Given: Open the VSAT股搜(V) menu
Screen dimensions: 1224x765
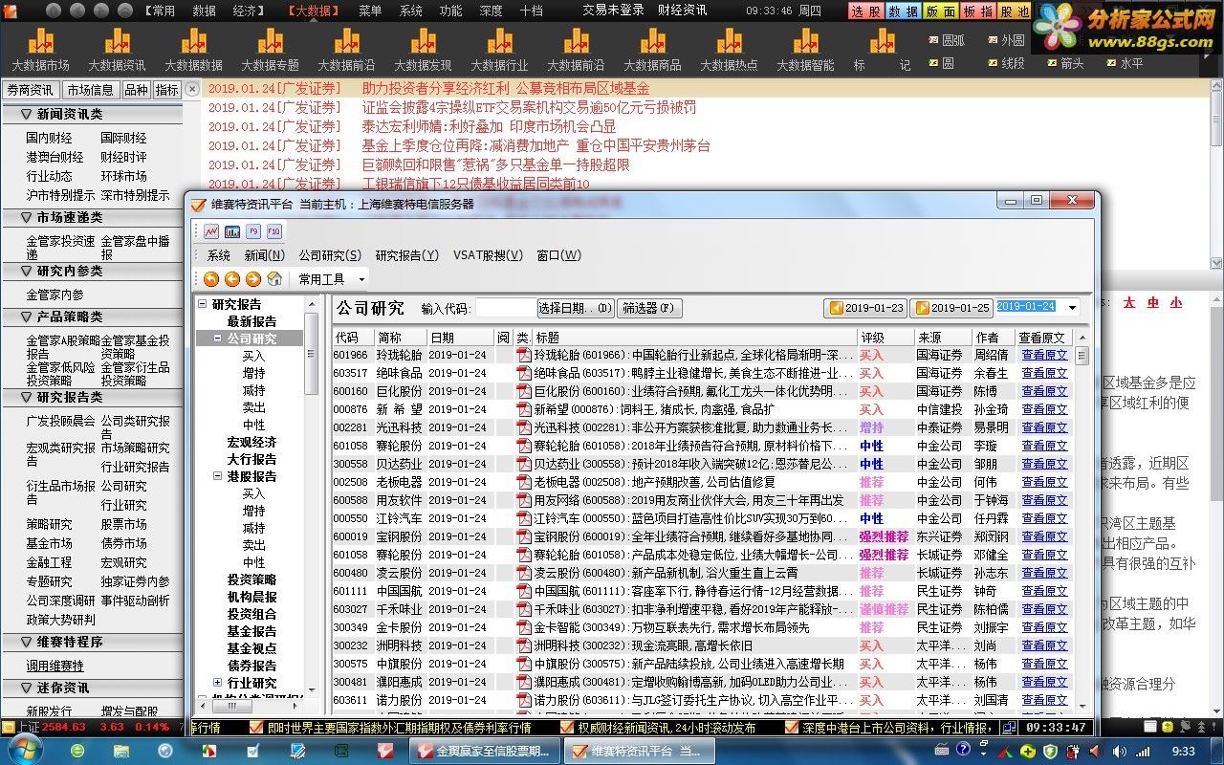Looking at the screenshot, I should pyautogui.click(x=488, y=255).
